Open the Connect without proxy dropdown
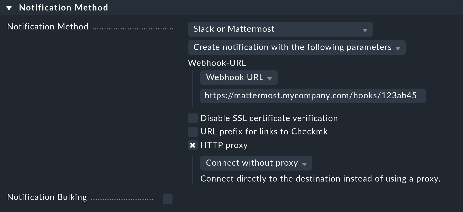 [x=256, y=163]
